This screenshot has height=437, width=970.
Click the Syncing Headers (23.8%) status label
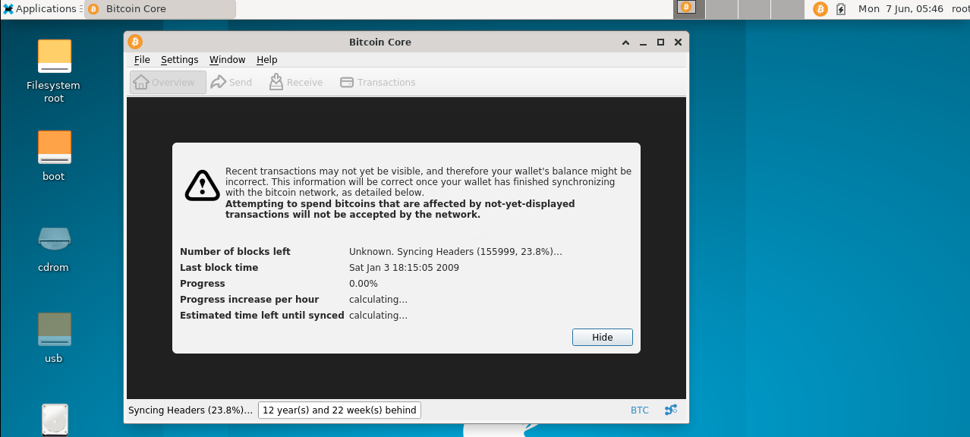pos(191,410)
